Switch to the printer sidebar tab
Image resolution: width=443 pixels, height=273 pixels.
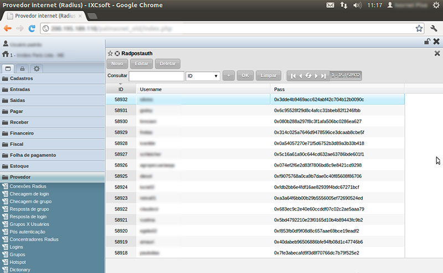pyautogui.click(x=22, y=69)
